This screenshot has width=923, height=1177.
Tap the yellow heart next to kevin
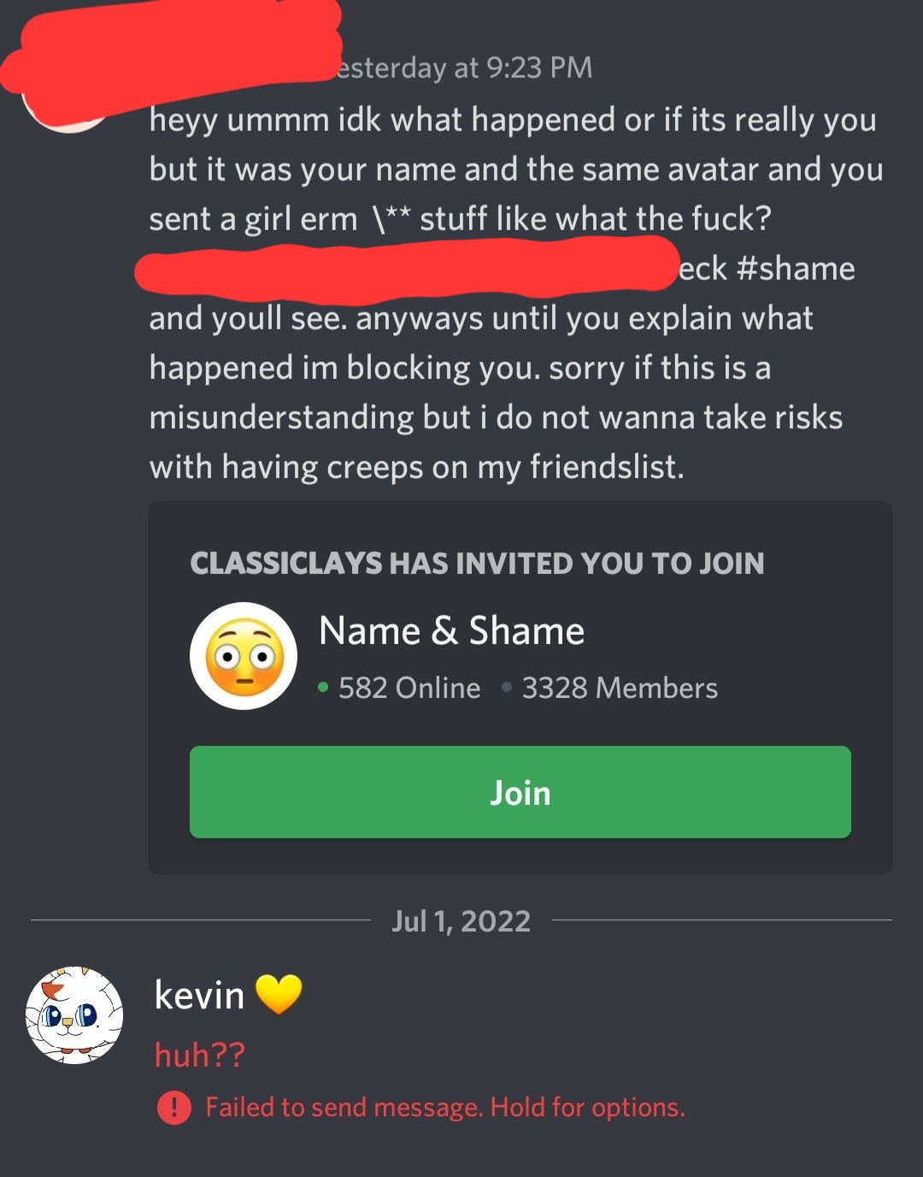(x=279, y=994)
